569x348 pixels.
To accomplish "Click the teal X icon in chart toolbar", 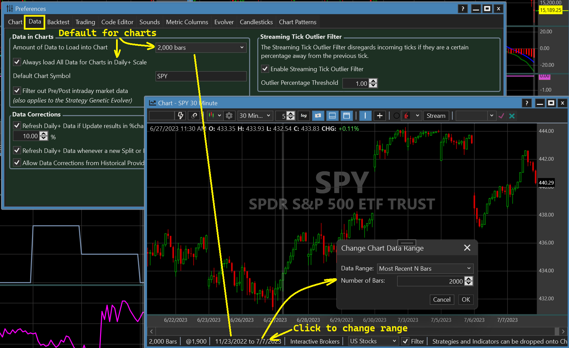I will [512, 116].
